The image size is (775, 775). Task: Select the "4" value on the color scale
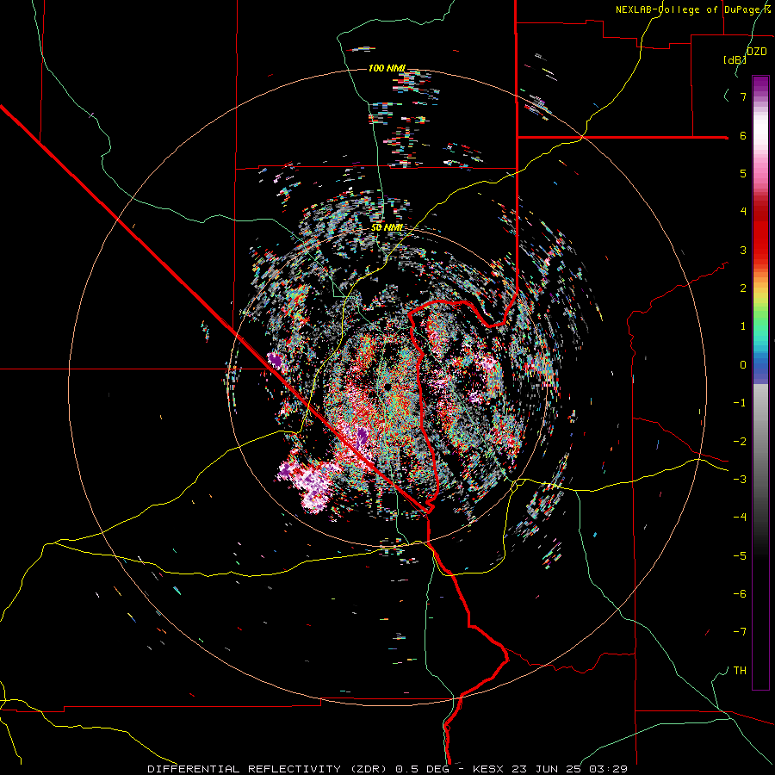tap(743, 212)
